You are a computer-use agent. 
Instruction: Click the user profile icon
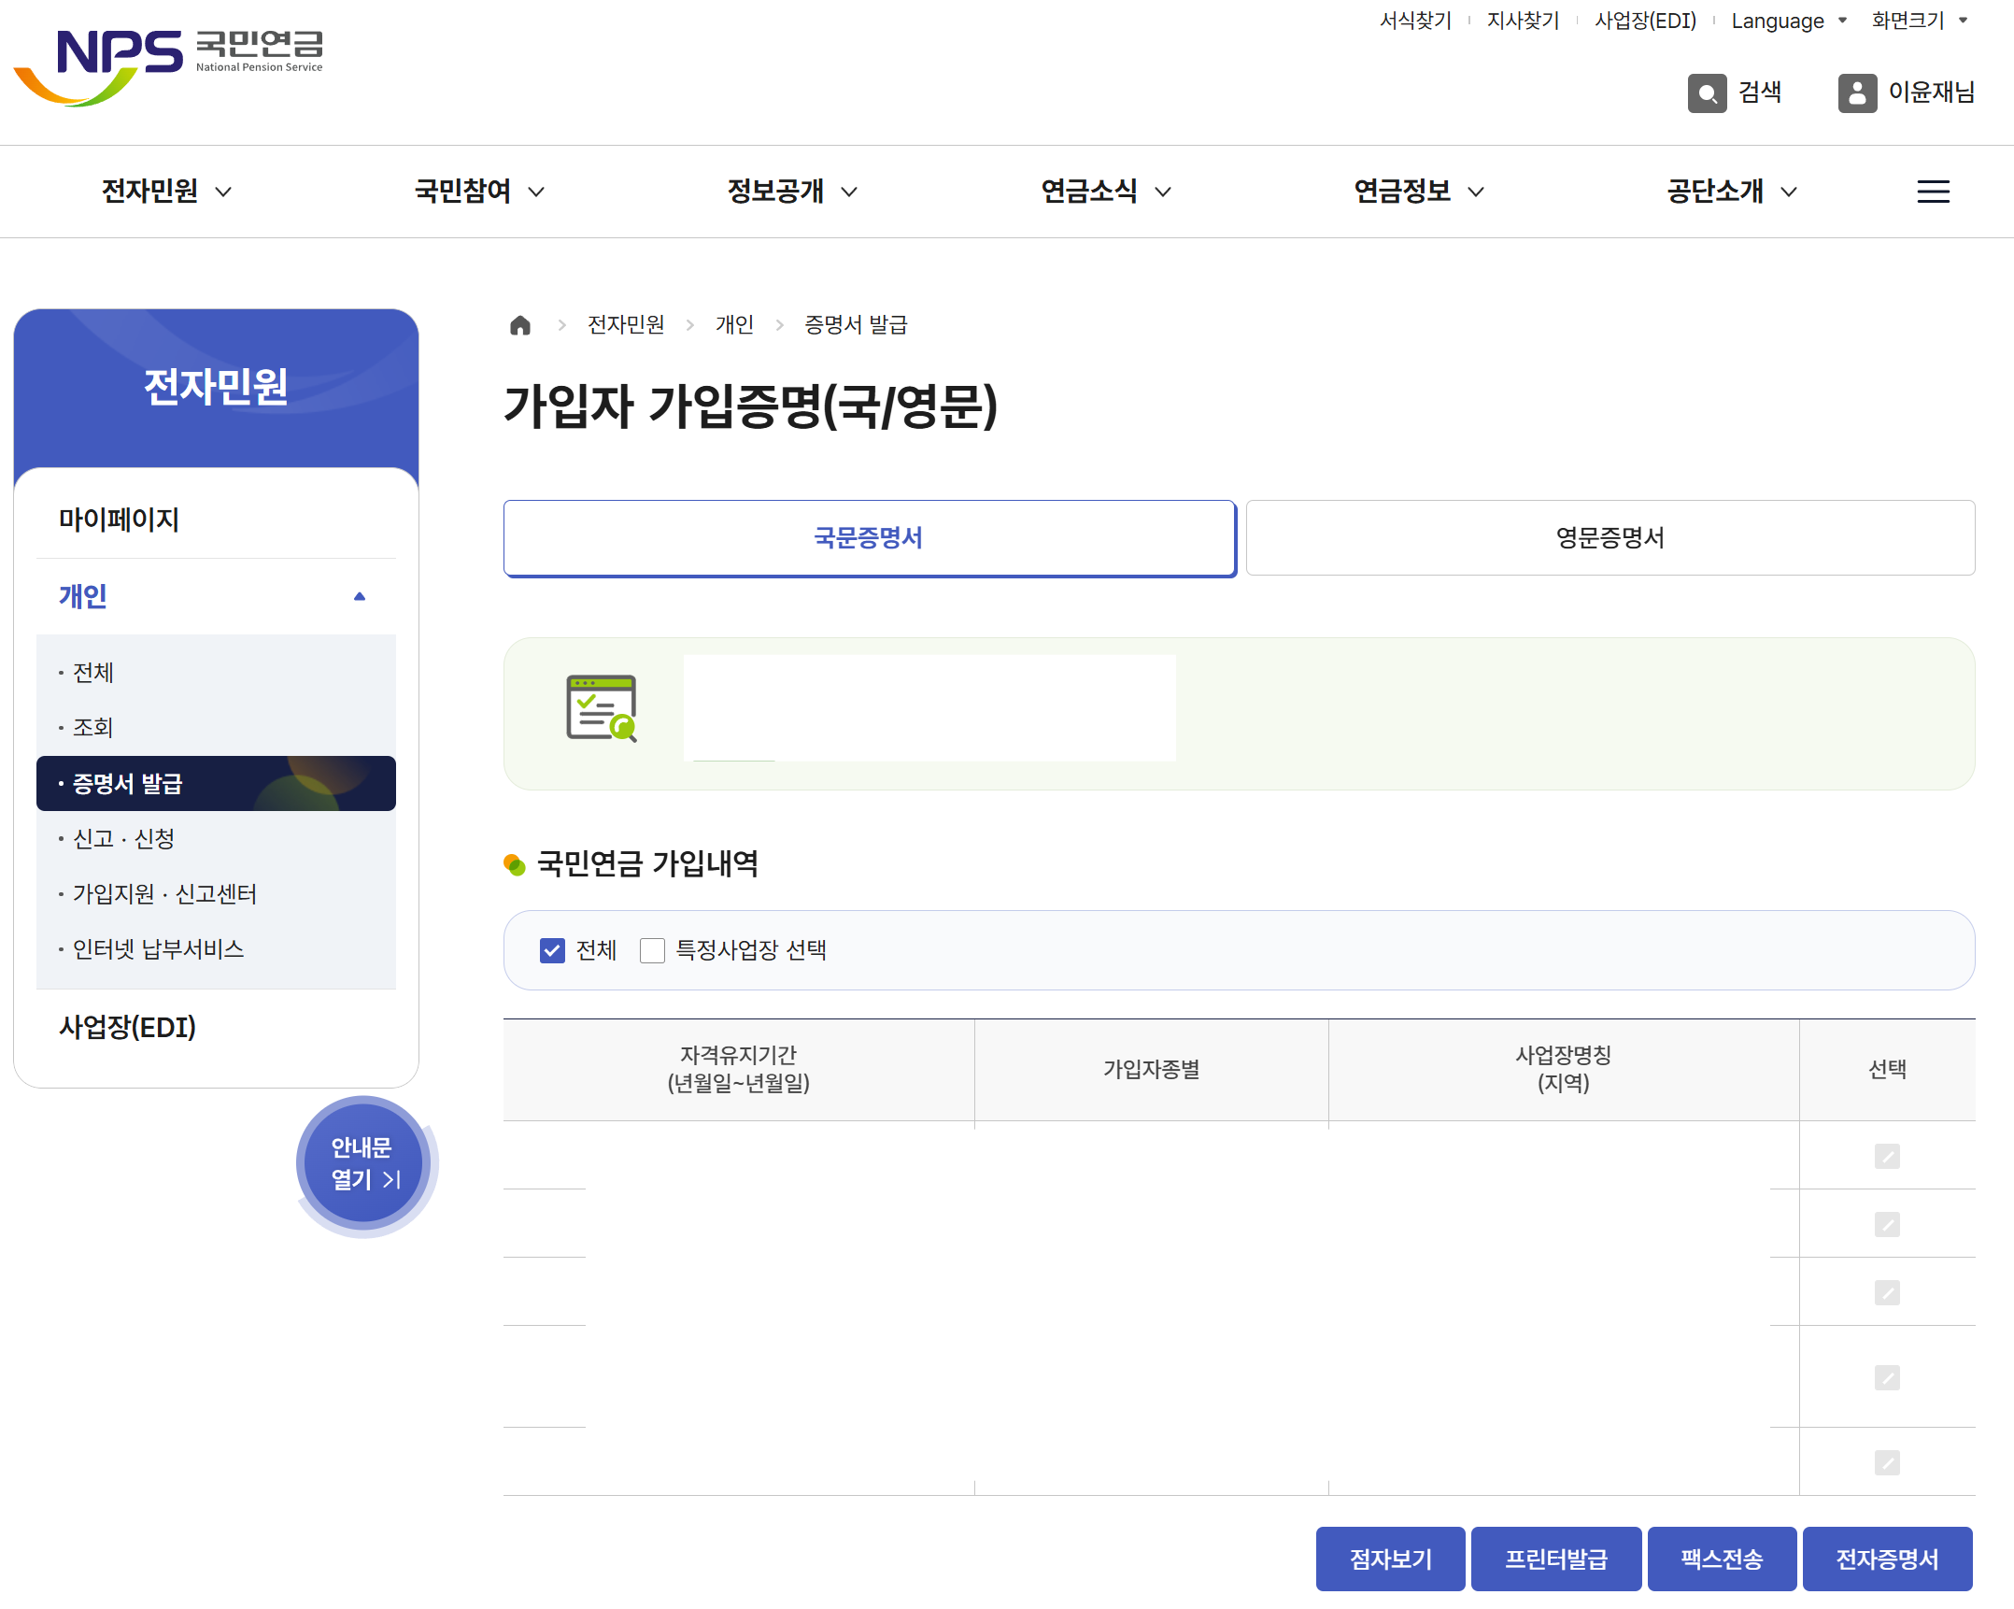pos(1857,93)
